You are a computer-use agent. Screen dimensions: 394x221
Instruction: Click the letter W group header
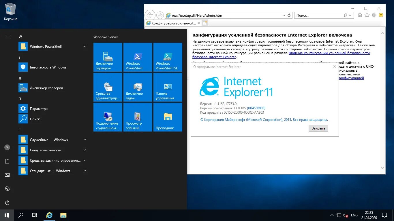tap(20, 37)
